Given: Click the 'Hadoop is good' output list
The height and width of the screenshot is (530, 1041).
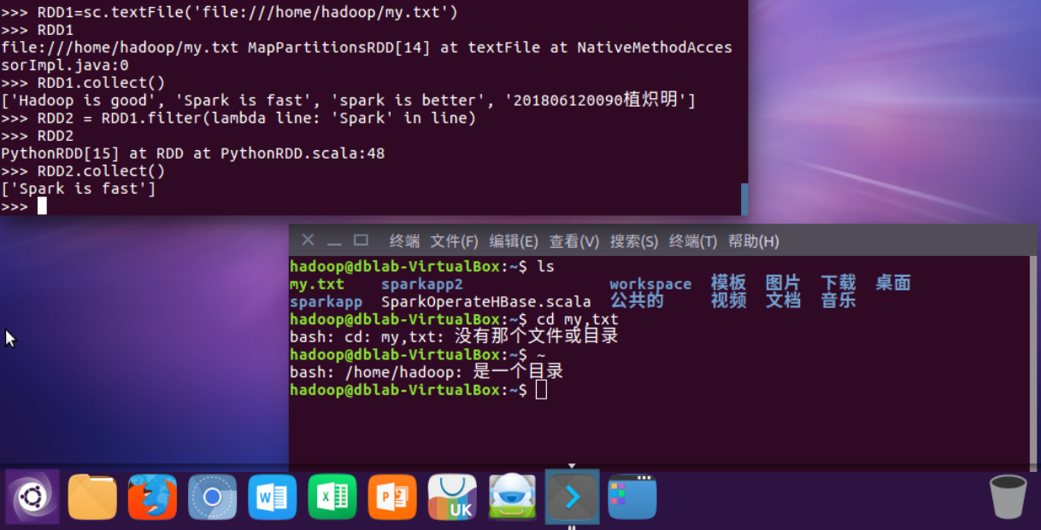Looking at the screenshot, I should point(349,101).
